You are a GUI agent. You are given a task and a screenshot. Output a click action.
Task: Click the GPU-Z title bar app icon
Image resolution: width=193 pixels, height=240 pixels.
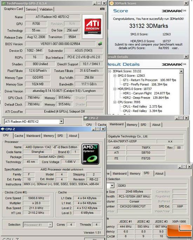(x=4, y=3)
